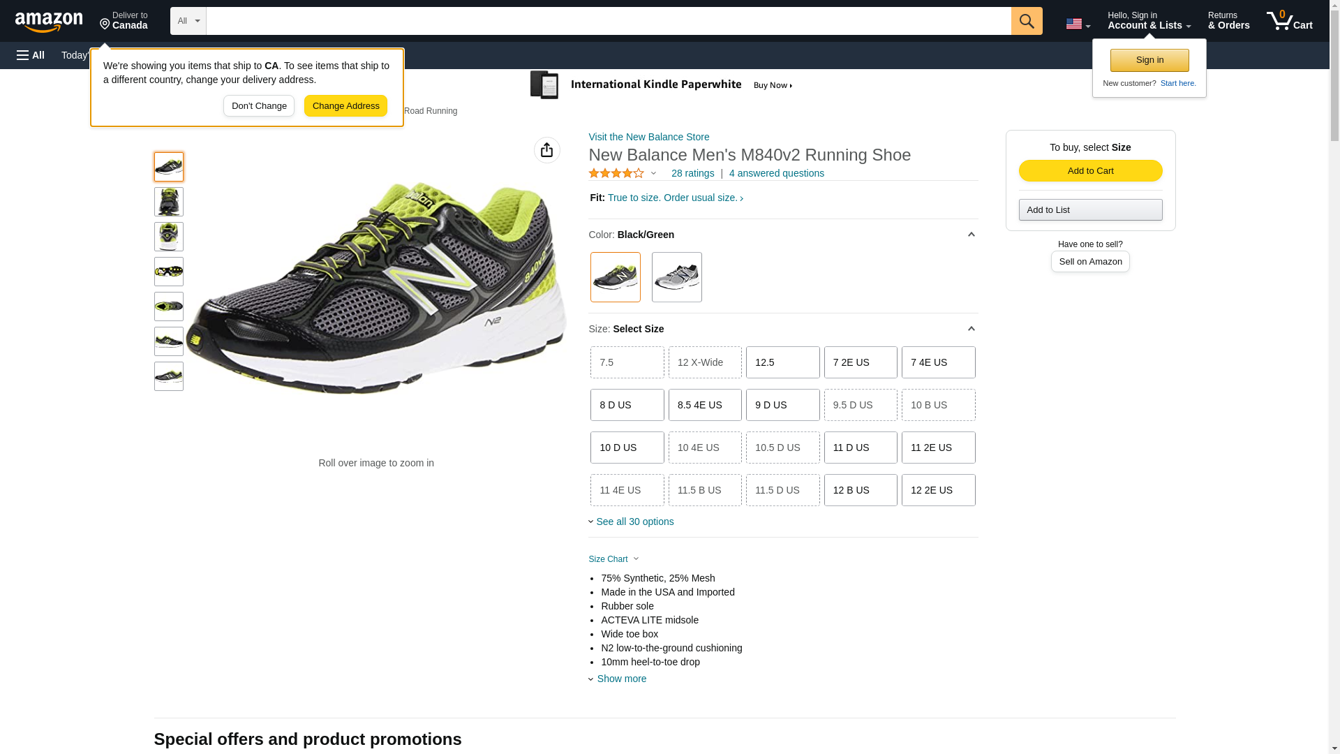The image size is (1340, 754).
Task: Open the shopping cart icon
Action: [x=1288, y=21]
